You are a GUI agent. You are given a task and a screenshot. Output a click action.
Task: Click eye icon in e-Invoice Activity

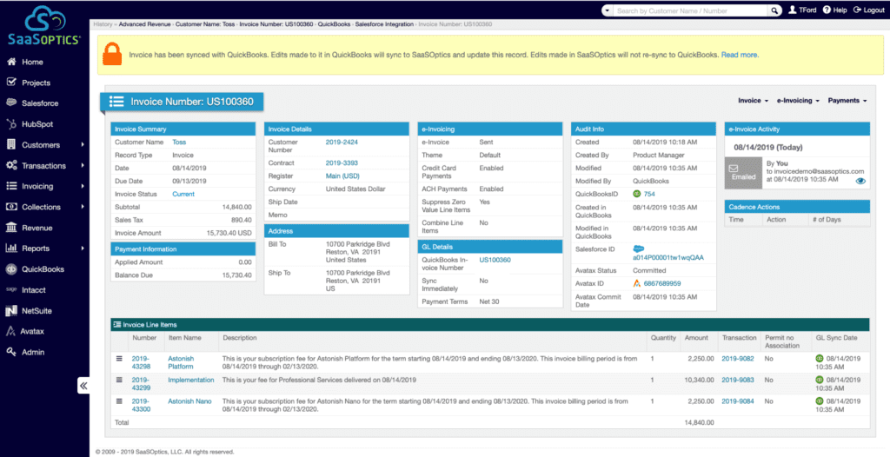[860, 181]
